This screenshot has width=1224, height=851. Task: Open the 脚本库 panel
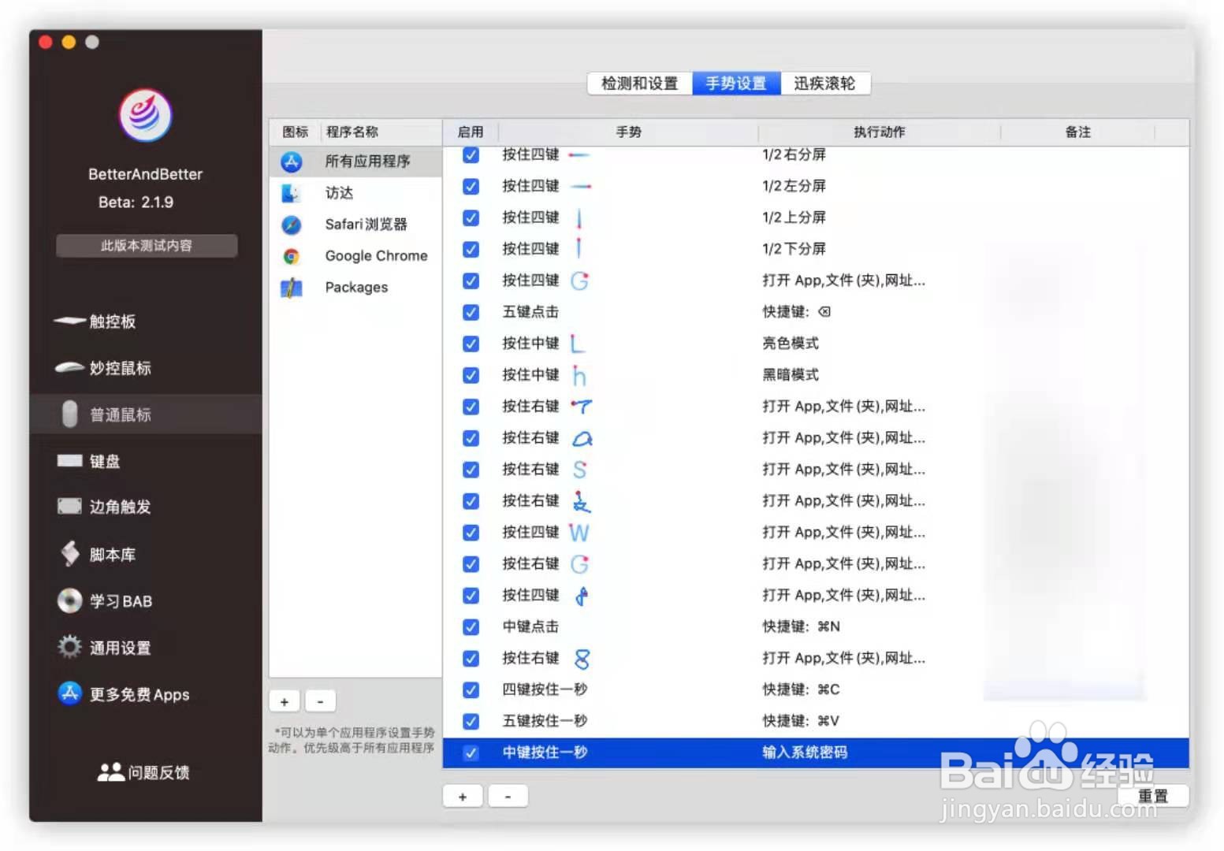[112, 554]
